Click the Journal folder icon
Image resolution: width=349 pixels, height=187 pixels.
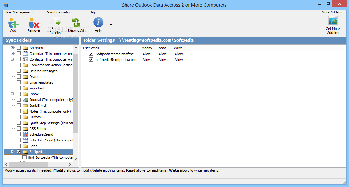[x=25, y=100]
